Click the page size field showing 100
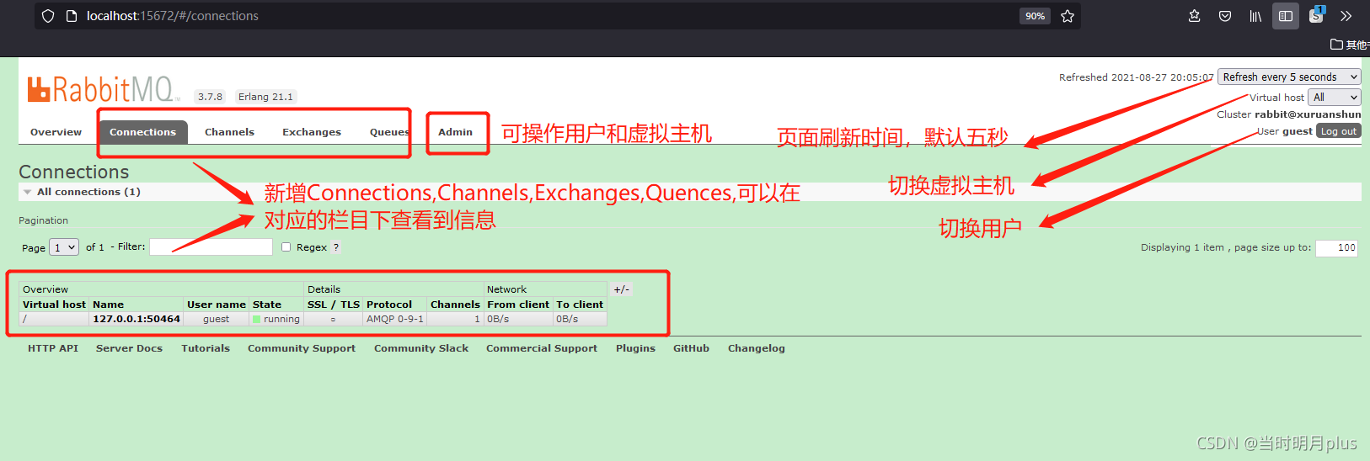This screenshot has height=461, width=1370. pos(1336,247)
